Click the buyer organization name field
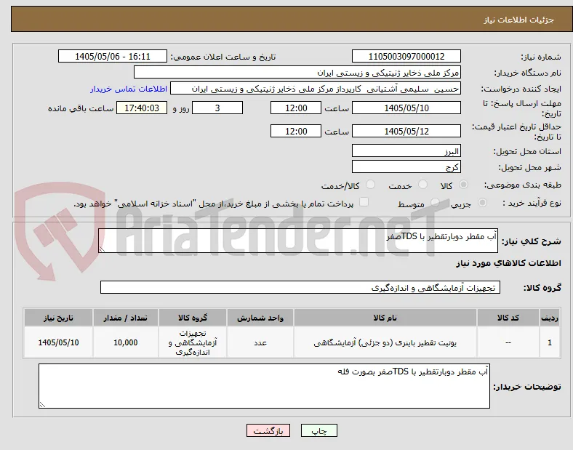 click(297, 72)
